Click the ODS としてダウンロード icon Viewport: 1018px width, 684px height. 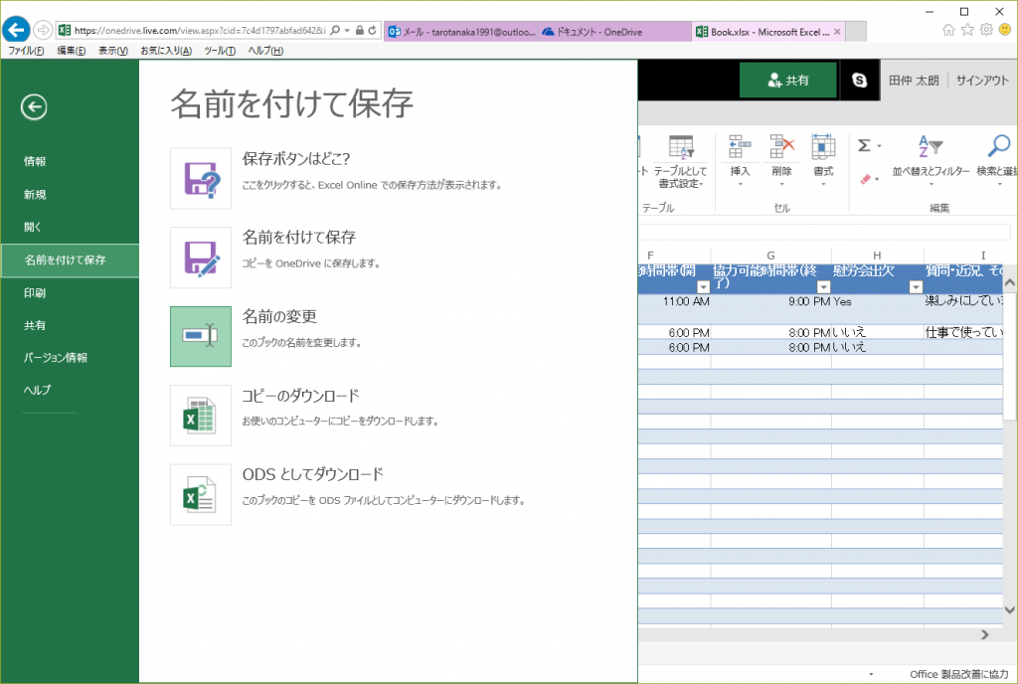click(x=201, y=494)
